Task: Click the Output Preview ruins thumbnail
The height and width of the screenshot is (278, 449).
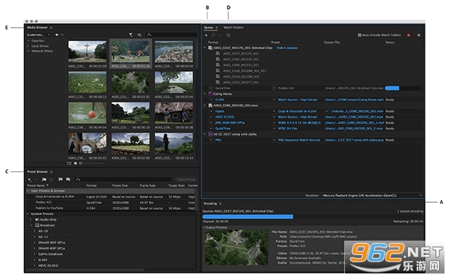Action: coord(236,247)
